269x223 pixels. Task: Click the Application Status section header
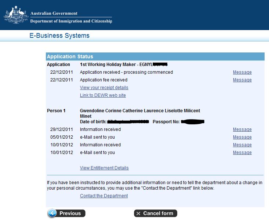[155, 56]
